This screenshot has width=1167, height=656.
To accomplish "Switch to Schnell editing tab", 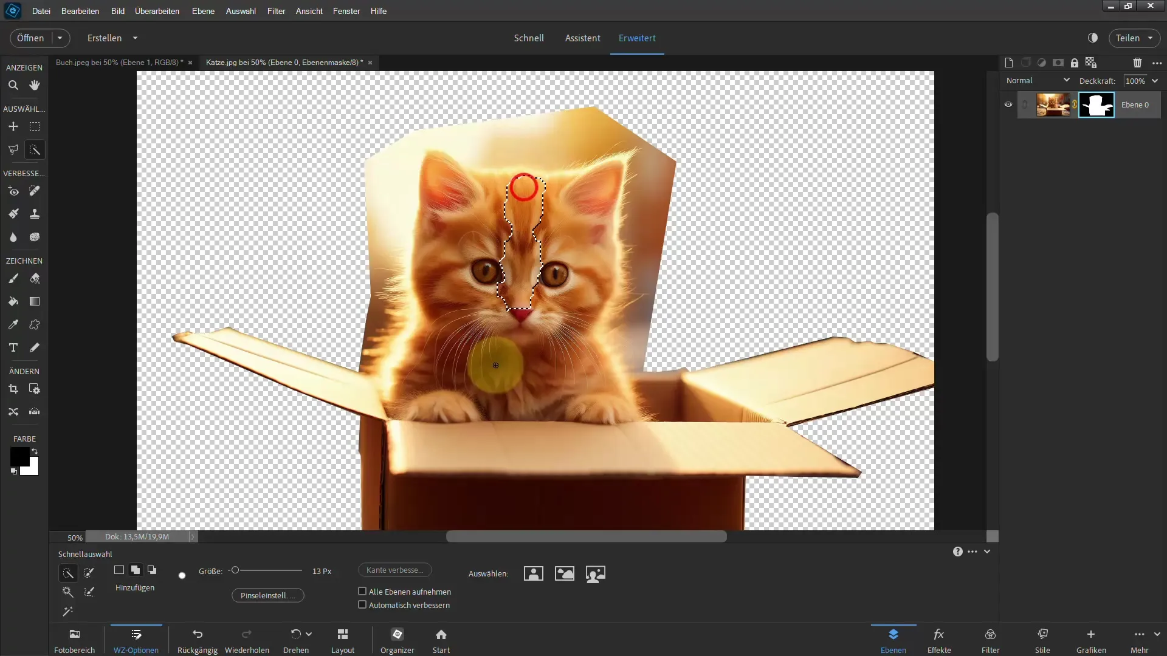I will 529,38.
